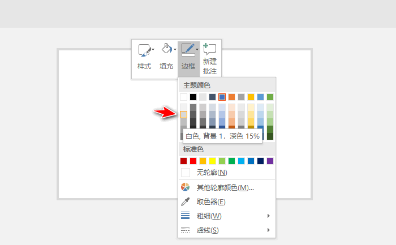Pick lightest tint of black column
The height and width of the screenshot is (245, 396).
coord(193,108)
